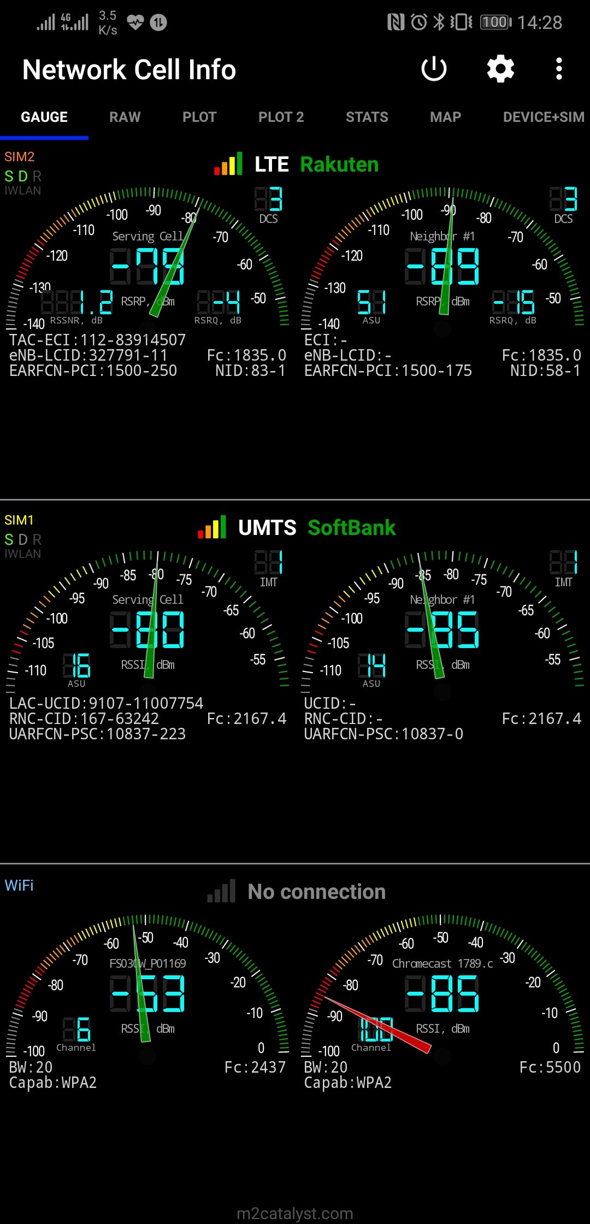Tap eNB-LCID:327791-11 value
Image resolution: width=590 pixels, height=1224 pixels.
[88, 355]
